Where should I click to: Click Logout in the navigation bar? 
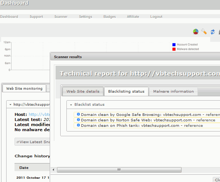click(x=156, y=17)
